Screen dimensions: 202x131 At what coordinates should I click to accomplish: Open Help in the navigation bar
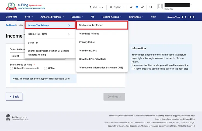pyautogui.click(x=153, y=17)
